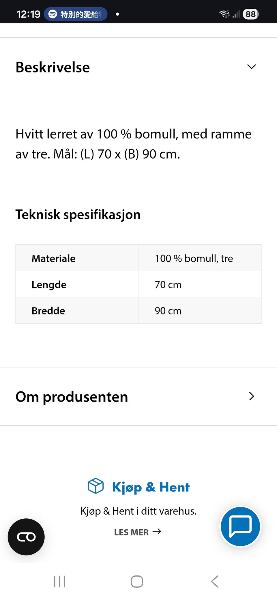This screenshot has height=600, width=277.
Task: Tap the clock showing 12:19
Action: point(28,14)
